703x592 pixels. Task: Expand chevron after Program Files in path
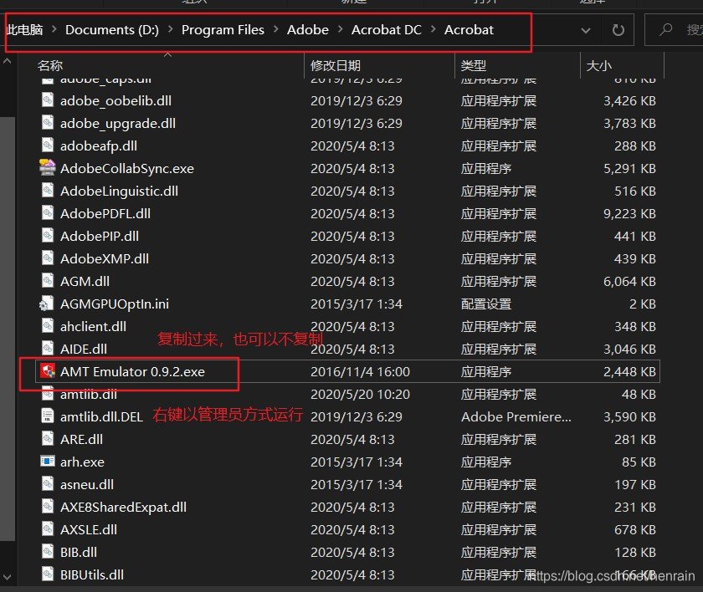[x=275, y=29]
